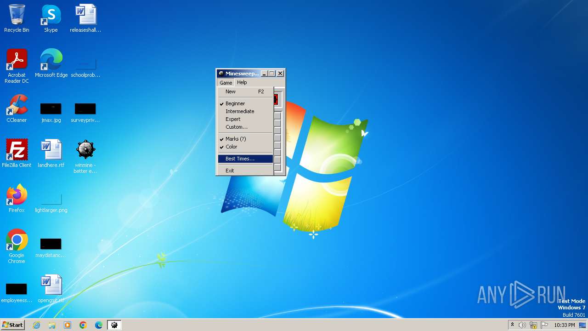The height and width of the screenshot is (331, 588).
Task: Toggle the Color option
Action: pos(245,147)
